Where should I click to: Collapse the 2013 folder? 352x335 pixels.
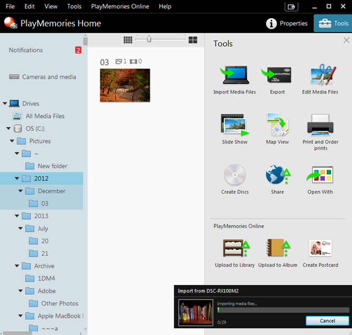pyautogui.click(x=17, y=216)
